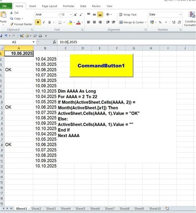Viewport: 196px width, 213px height.
Task: Expand the Name Box dropdown
Action: tap(34, 42)
